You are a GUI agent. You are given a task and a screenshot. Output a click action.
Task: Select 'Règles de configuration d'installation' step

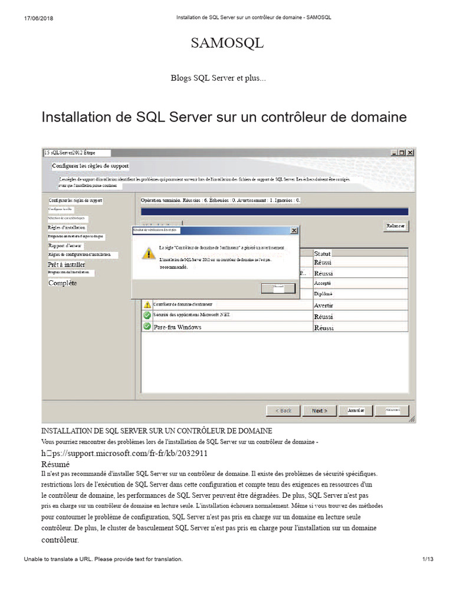[80, 255]
